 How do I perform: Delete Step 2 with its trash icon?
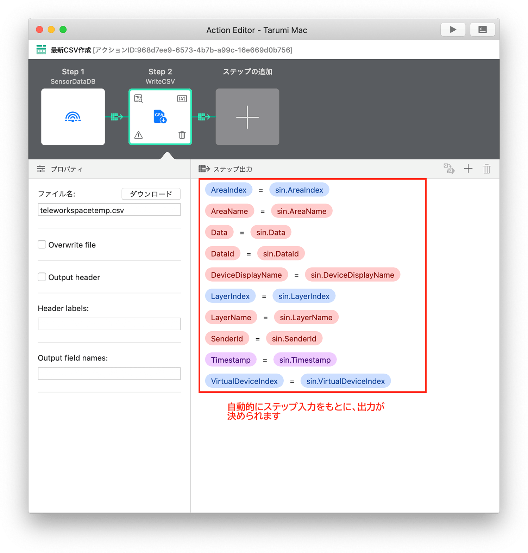[x=182, y=135]
